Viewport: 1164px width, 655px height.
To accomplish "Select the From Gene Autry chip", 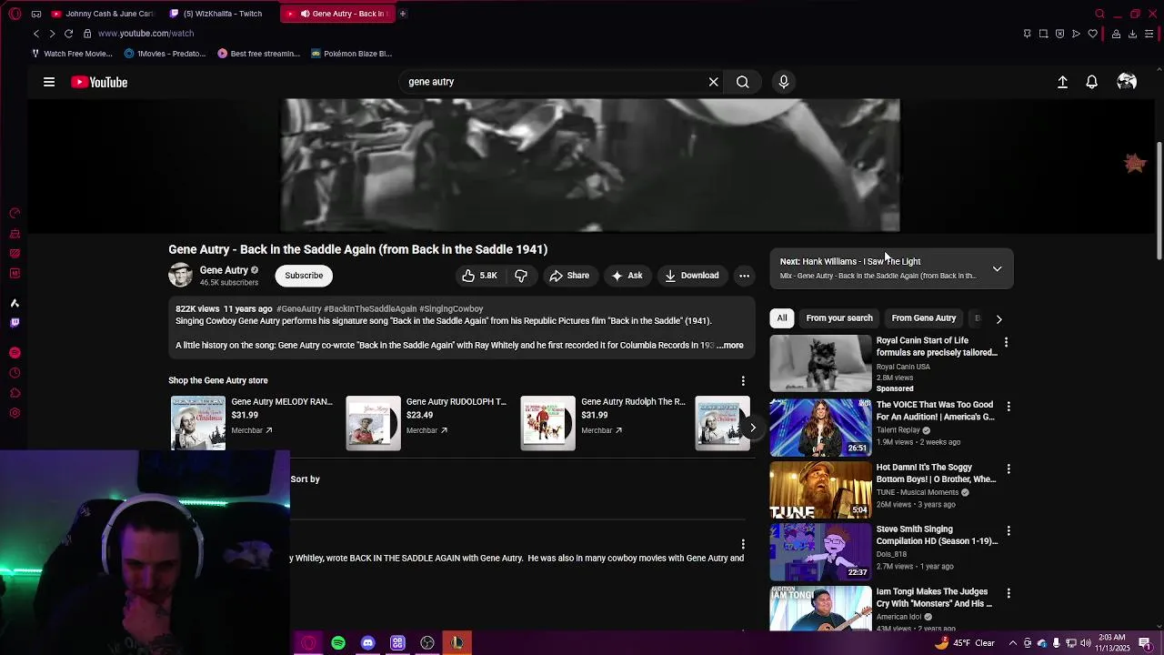I will click(924, 318).
